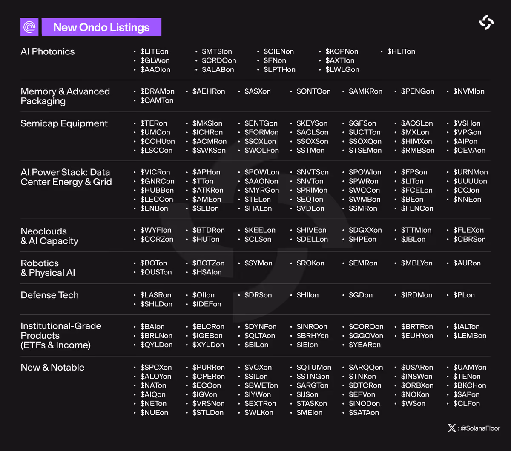
Task: Click the $NUEon ticker
Action: coord(154,413)
